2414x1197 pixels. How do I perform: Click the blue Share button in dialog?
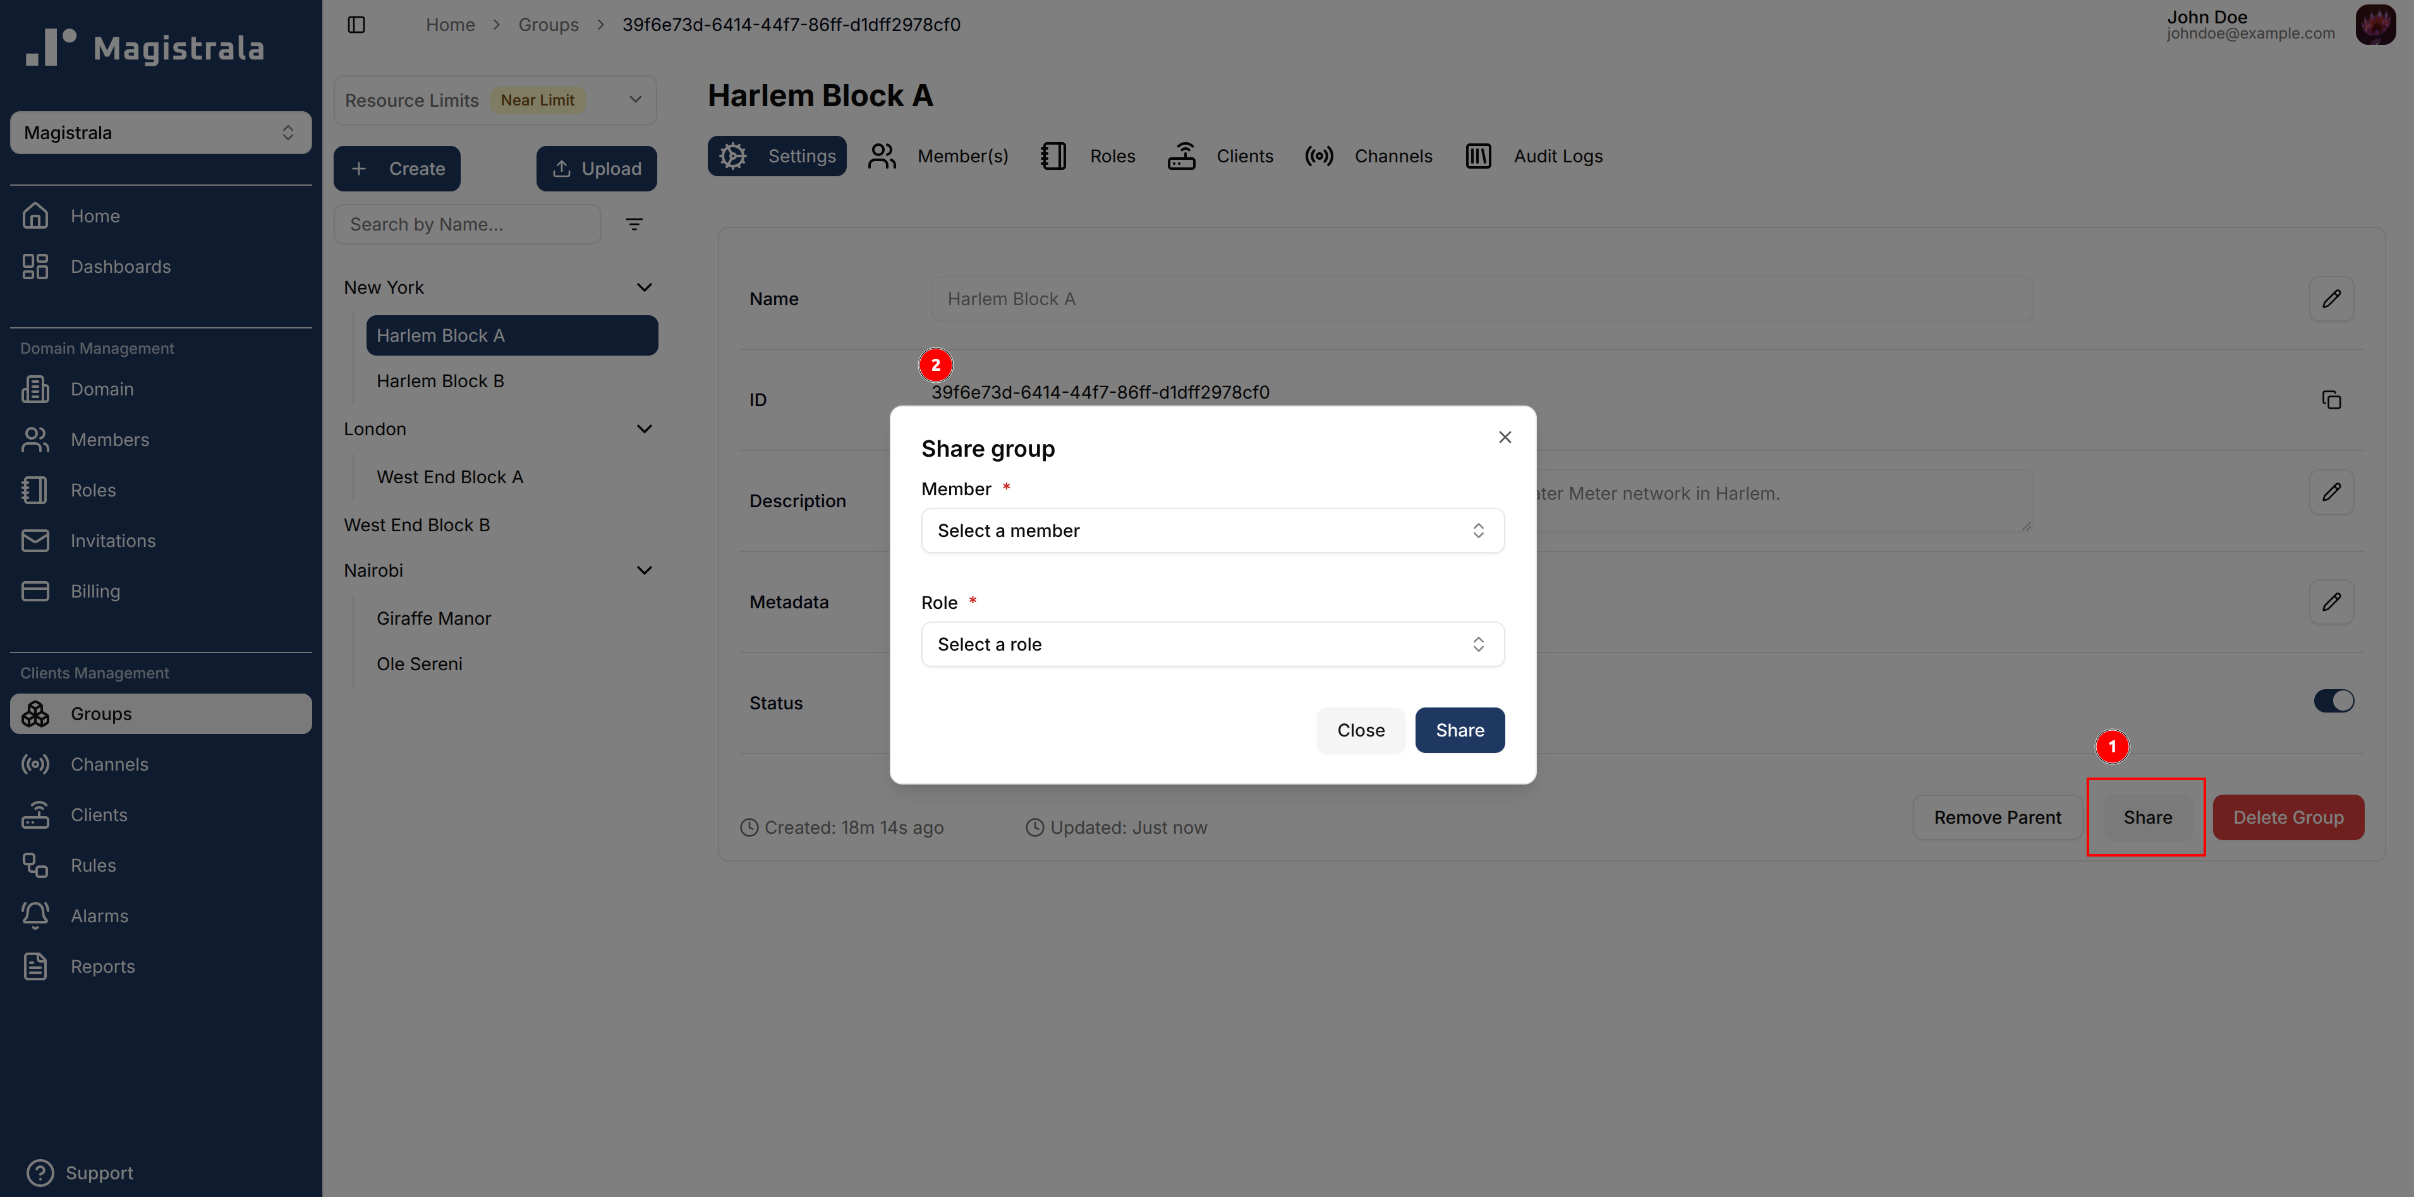[x=1459, y=730]
